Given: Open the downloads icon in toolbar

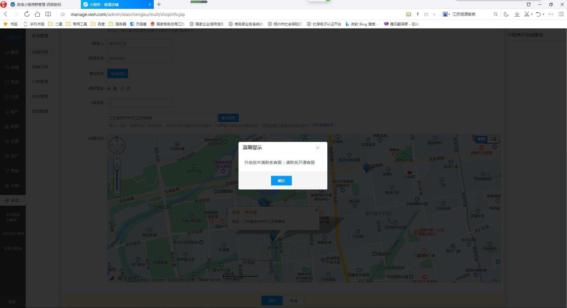Looking at the screenshot, I should coord(517,14).
